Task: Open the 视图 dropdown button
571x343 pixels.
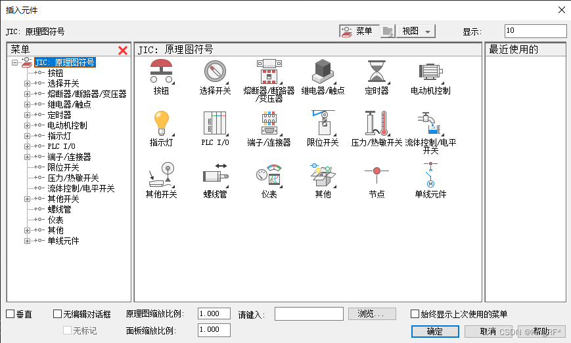Action: (x=416, y=31)
